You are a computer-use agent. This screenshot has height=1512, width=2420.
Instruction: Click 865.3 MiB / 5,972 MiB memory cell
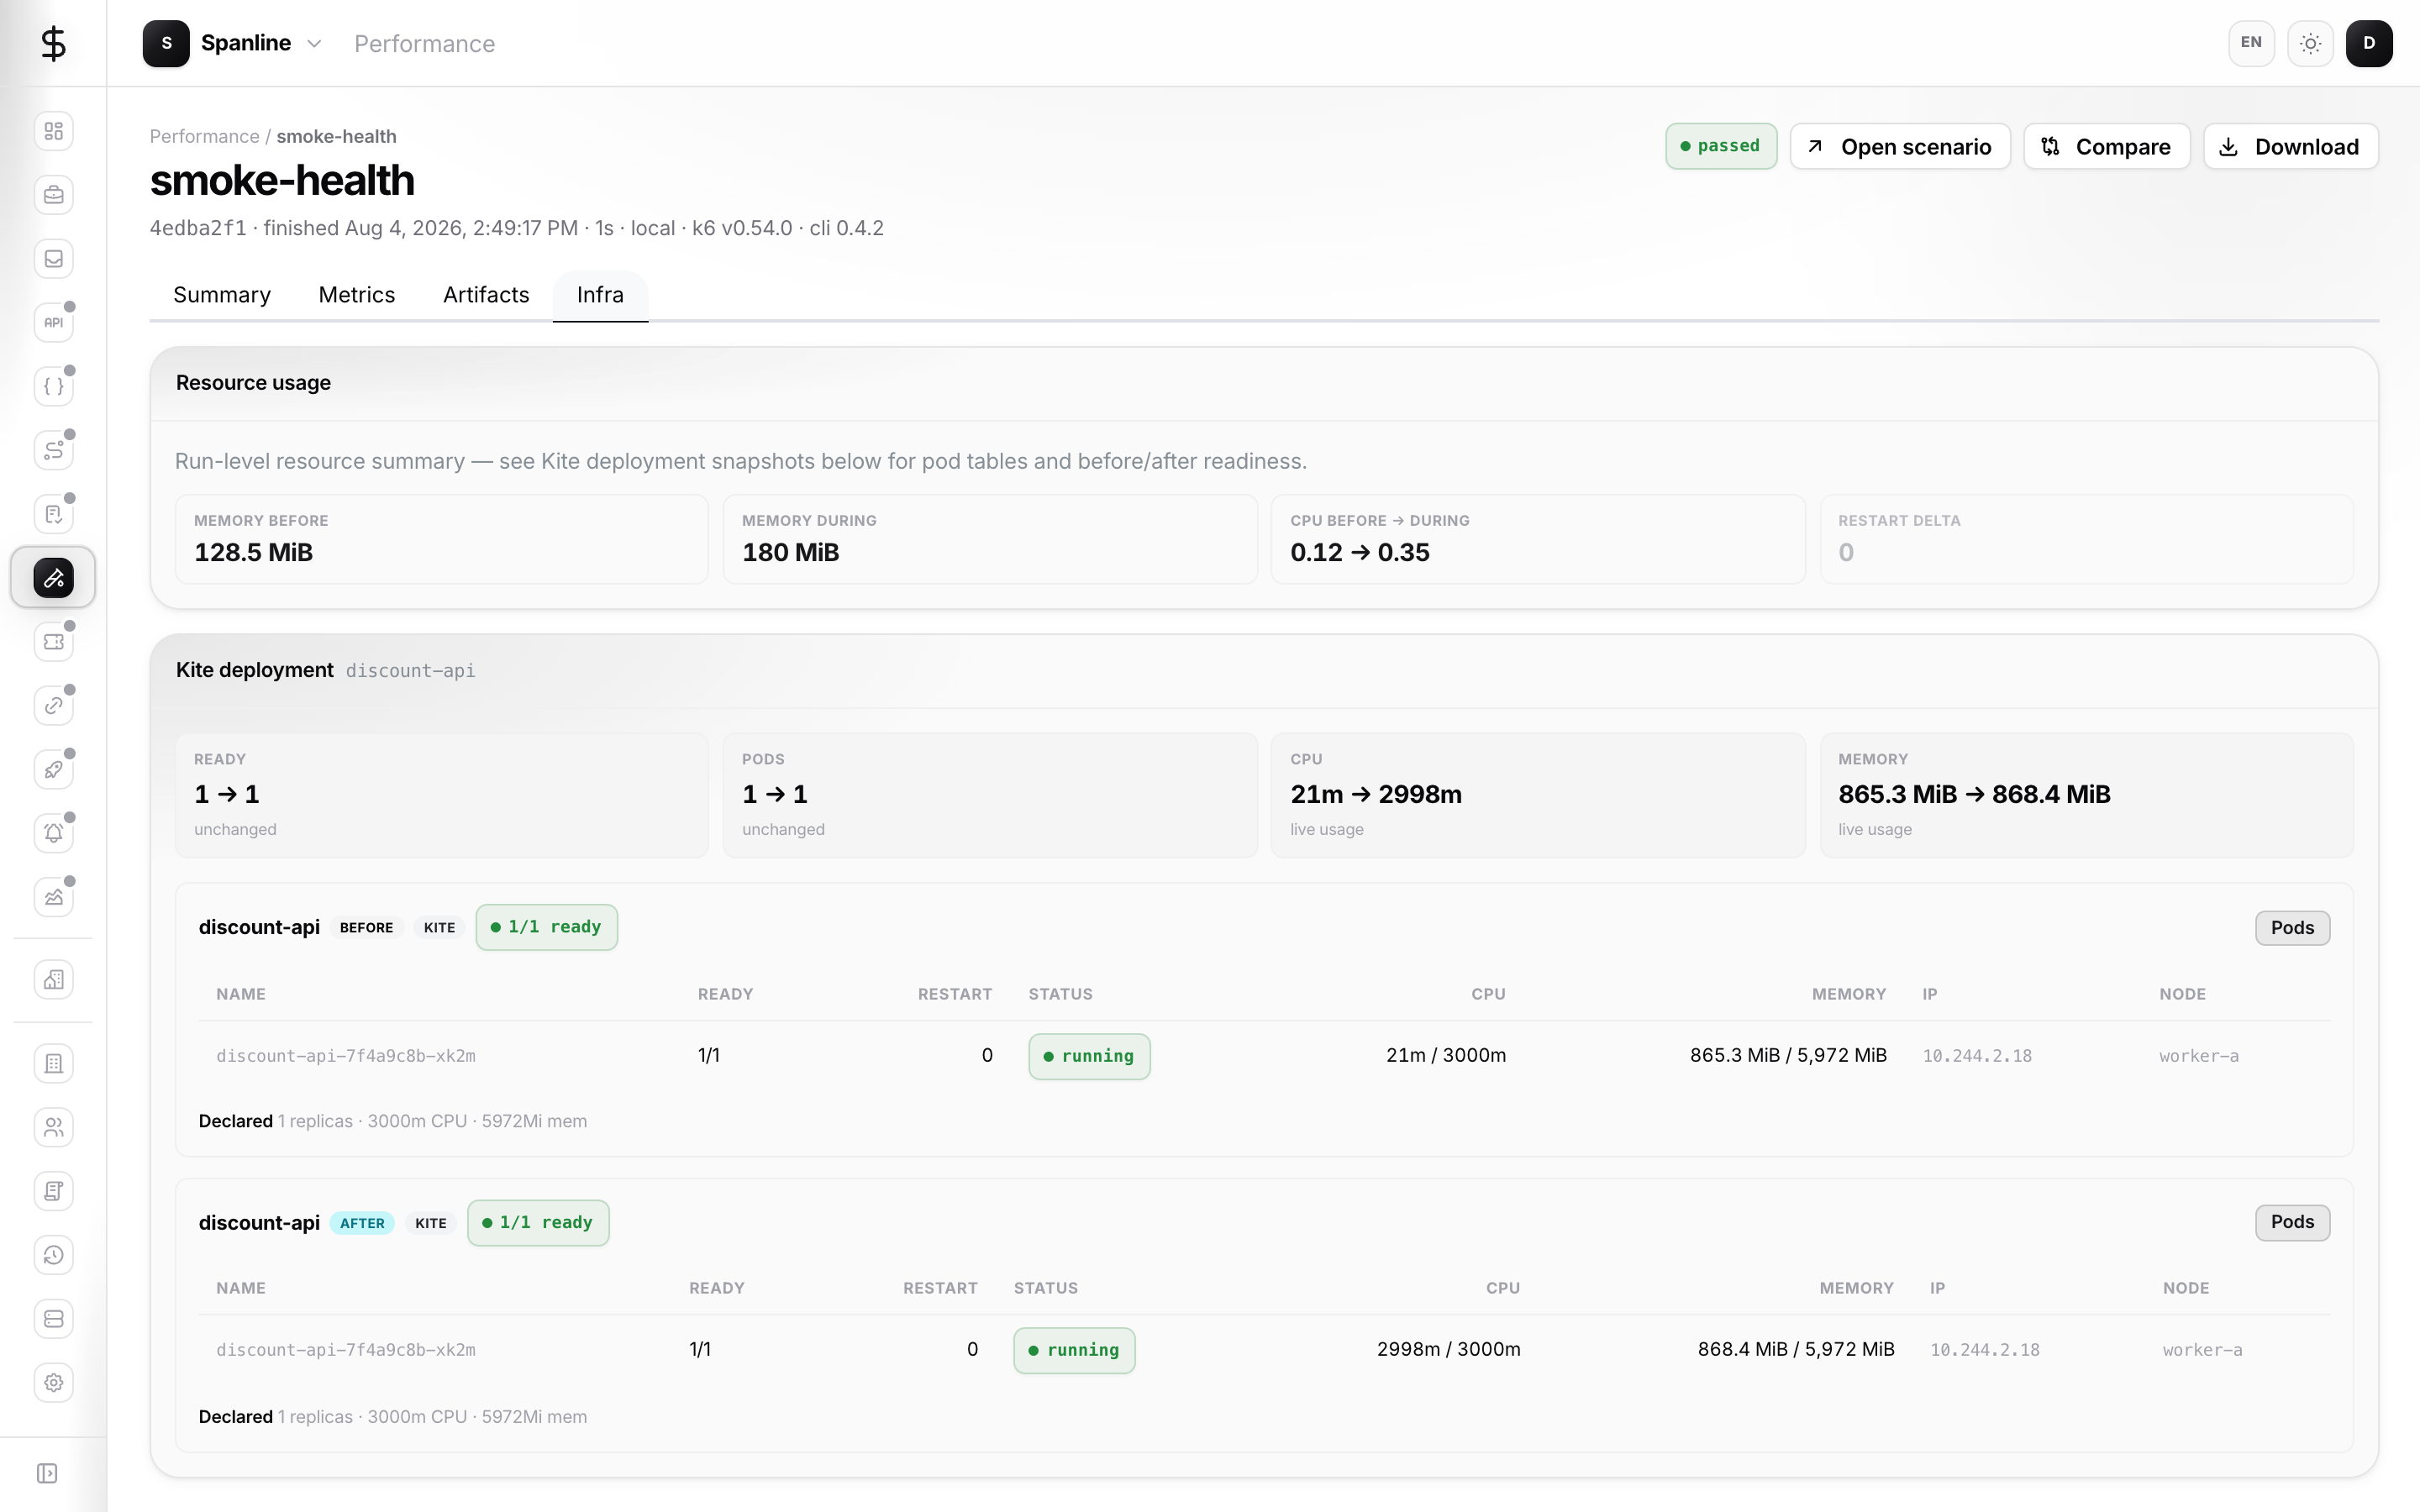click(x=1788, y=1055)
